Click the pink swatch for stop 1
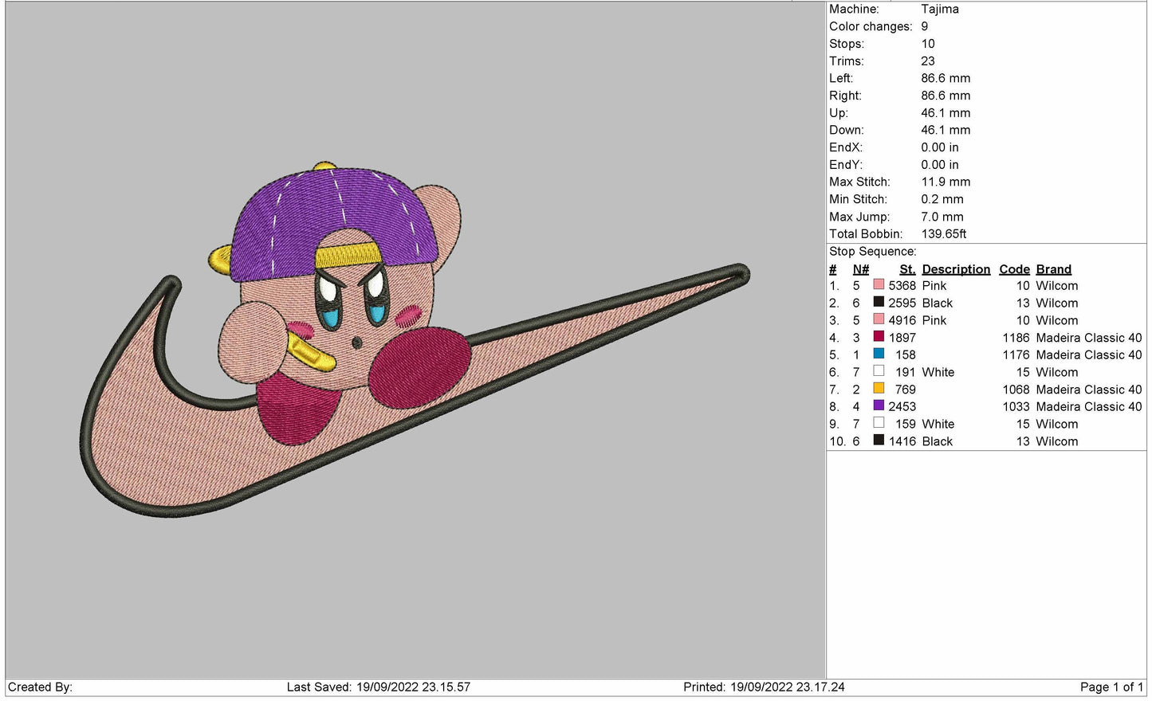Image resolution: width=1152 pixels, height=701 pixels. (879, 285)
